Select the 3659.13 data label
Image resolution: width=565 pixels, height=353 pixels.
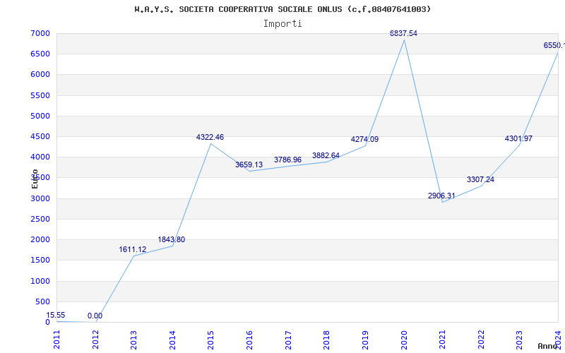(249, 164)
